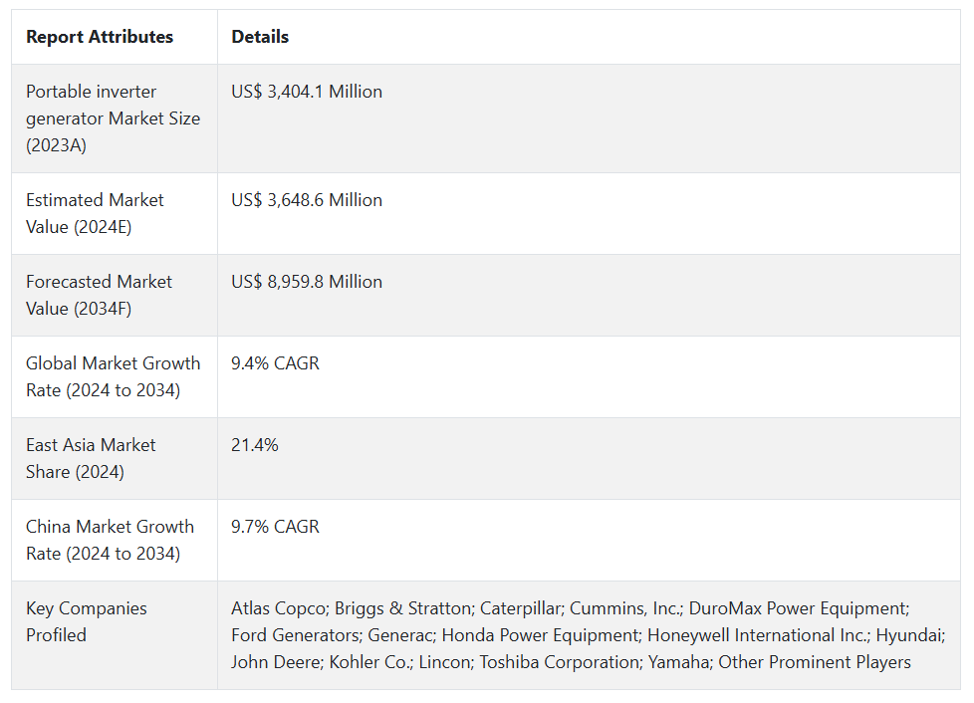Select the Portable inverter generator Market Size label
The width and height of the screenshot is (974, 703).
click(113, 118)
